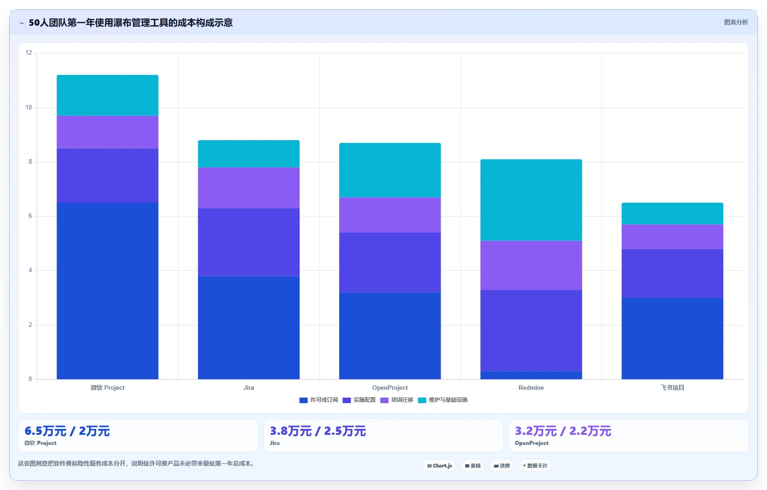The image size is (767, 490).
Task: Click 微软 Project's 实施配置 bar segment
Action: 108,176
